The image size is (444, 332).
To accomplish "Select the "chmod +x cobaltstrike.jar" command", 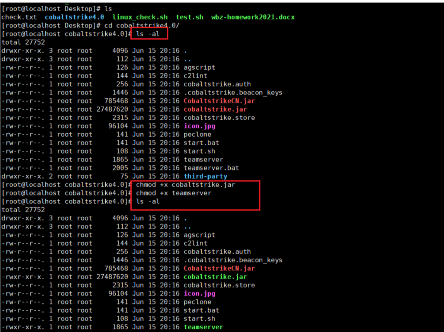I will click(x=185, y=185).
